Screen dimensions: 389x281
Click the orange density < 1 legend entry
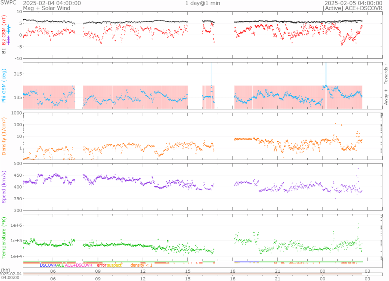click(x=141, y=265)
